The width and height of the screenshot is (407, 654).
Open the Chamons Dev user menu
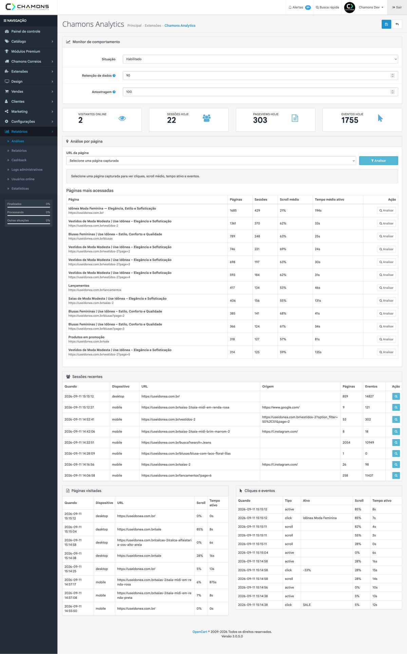pyautogui.click(x=364, y=7)
